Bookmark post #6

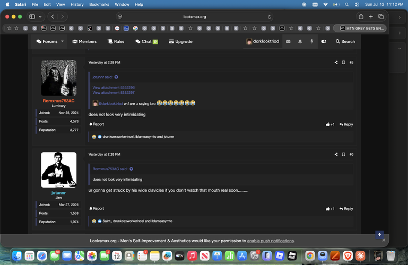point(343,154)
